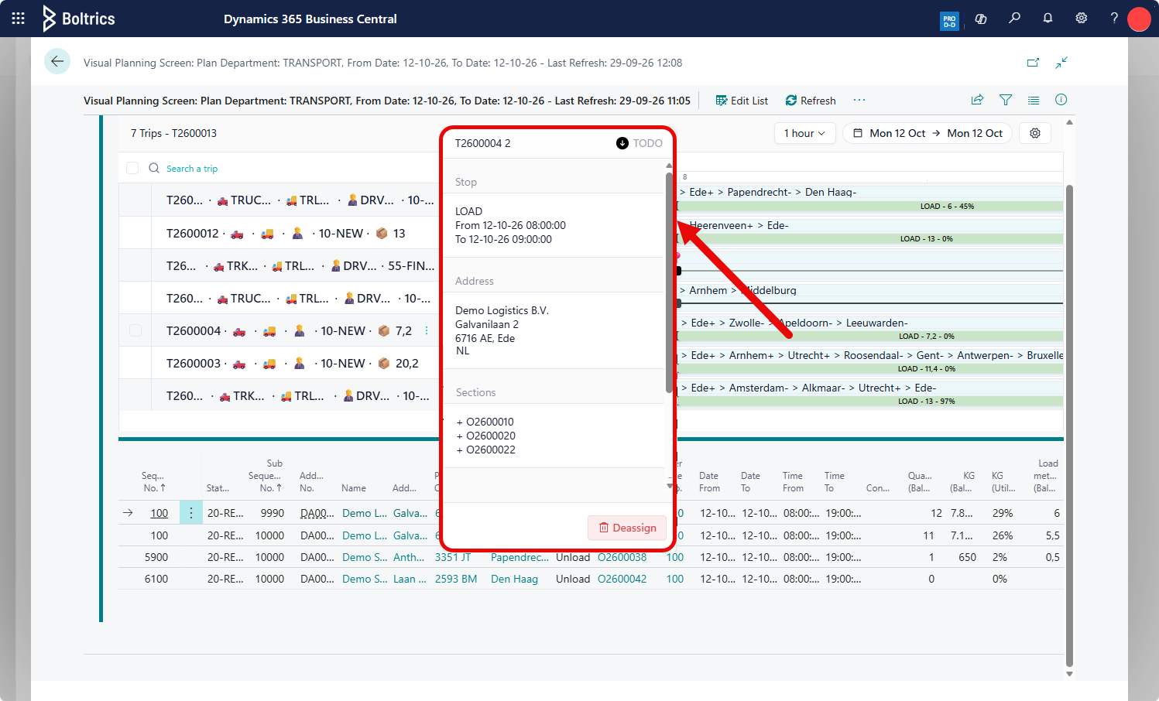Viewport: 1159px width, 701px height.
Task: Open the 1 hour interval dropdown
Action: coord(805,133)
